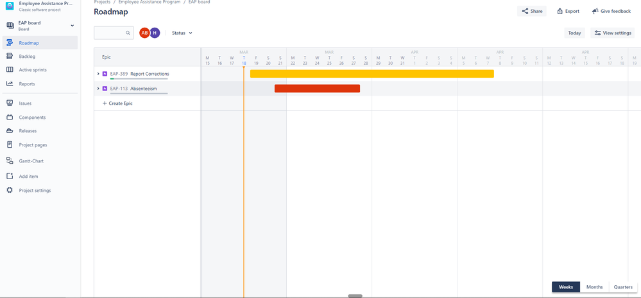
Task: Filter by the AB user avatar
Action: (x=144, y=33)
